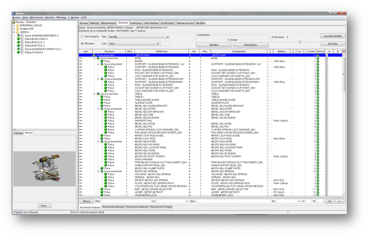Tick the Activer constraints checkbox
This screenshot has height=238, width=370.
[228, 40]
